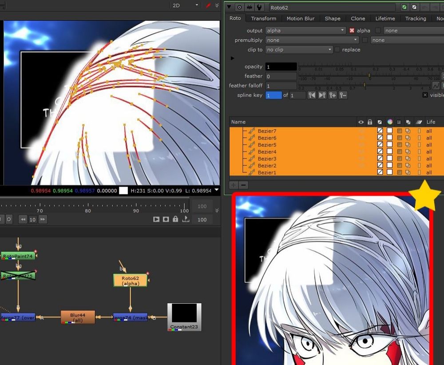Open the Motion Blur tab
The height and width of the screenshot is (365, 444).
coord(301,18)
